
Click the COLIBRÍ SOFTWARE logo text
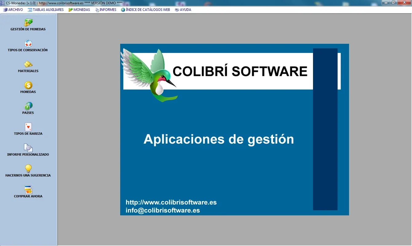pyautogui.click(x=240, y=71)
